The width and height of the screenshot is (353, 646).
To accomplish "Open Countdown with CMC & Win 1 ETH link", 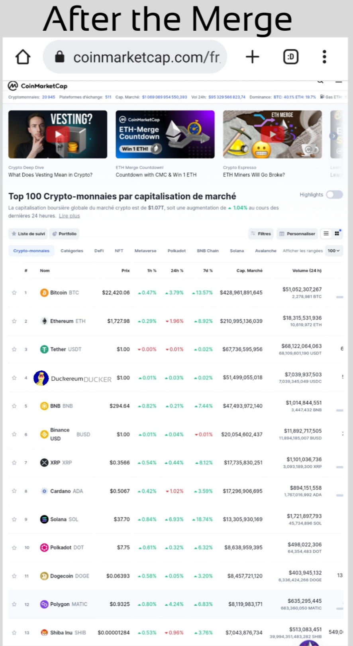I will pos(156,175).
